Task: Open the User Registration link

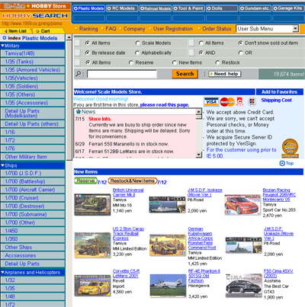Action: (x=173, y=29)
